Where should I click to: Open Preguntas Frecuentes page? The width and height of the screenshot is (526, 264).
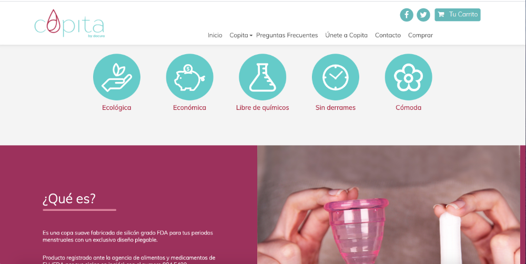[x=287, y=35]
